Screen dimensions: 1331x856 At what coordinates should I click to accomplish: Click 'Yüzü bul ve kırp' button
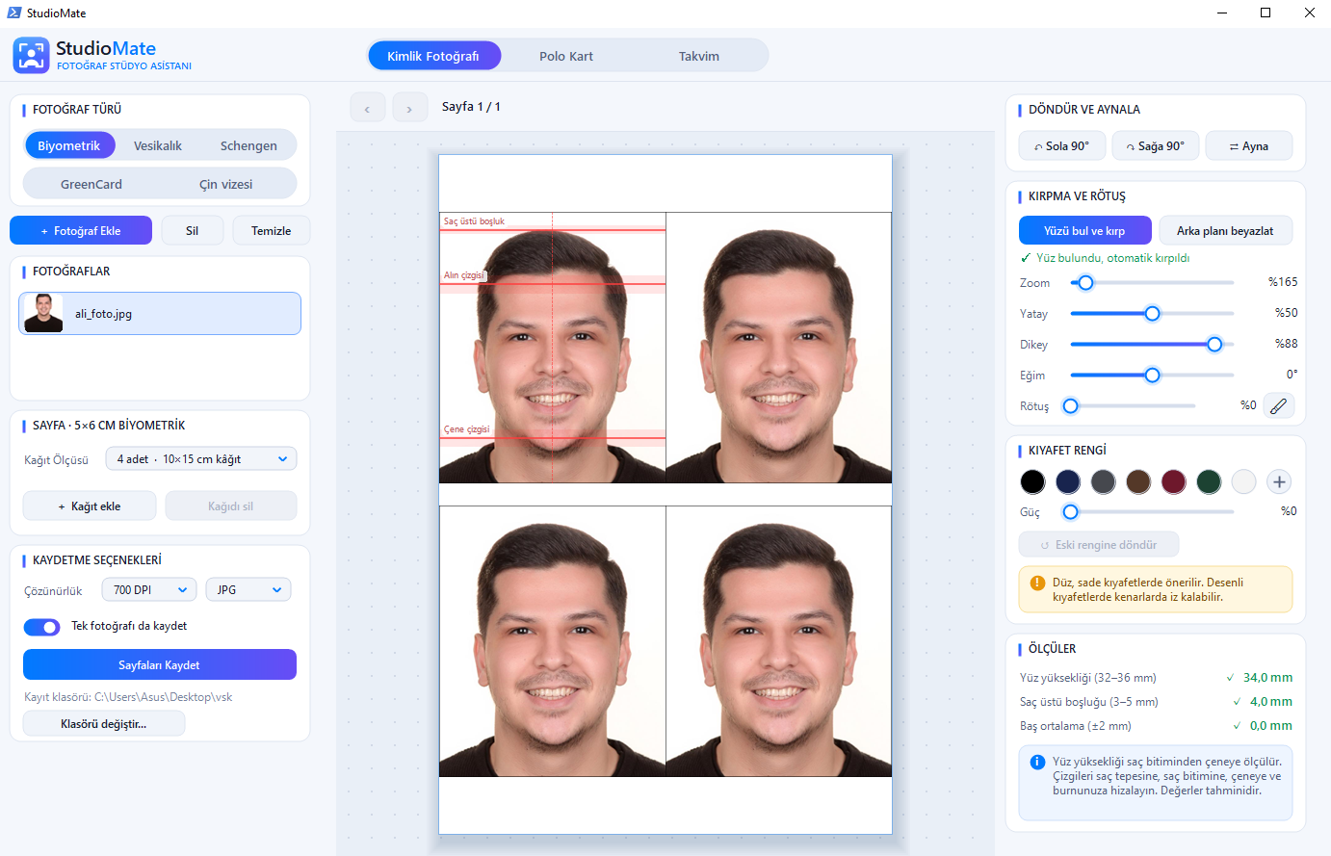click(x=1085, y=231)
